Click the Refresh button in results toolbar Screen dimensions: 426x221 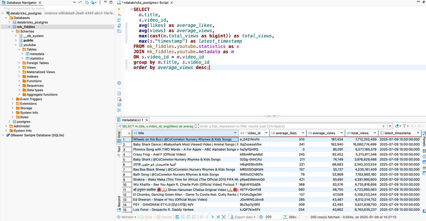(x=127, y=217)
